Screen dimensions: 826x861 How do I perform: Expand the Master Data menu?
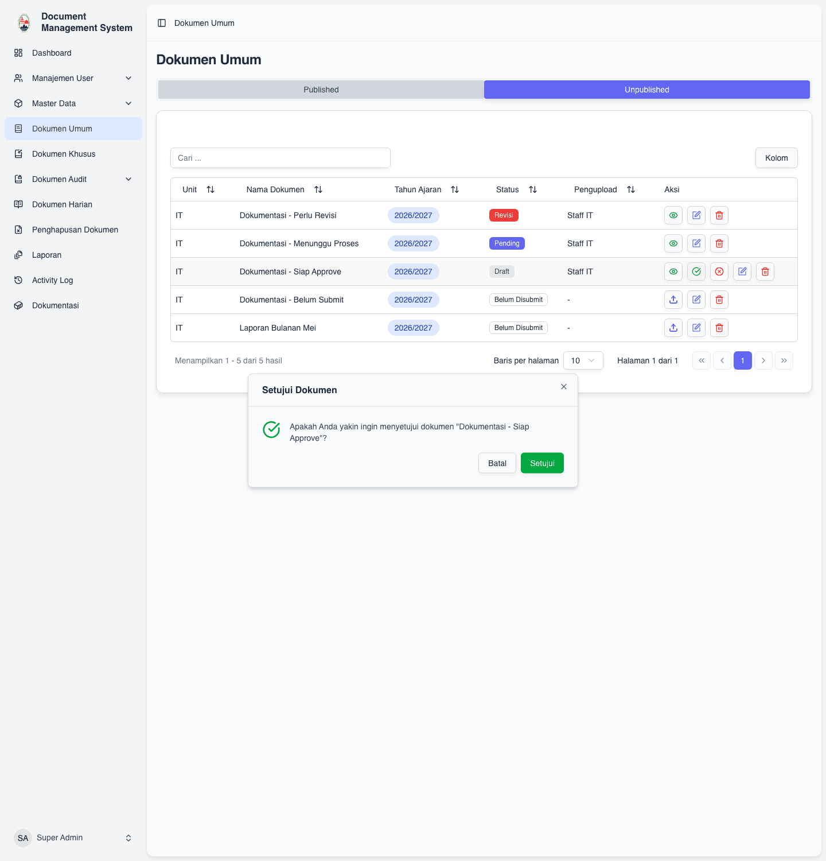(x=73, y=103)
